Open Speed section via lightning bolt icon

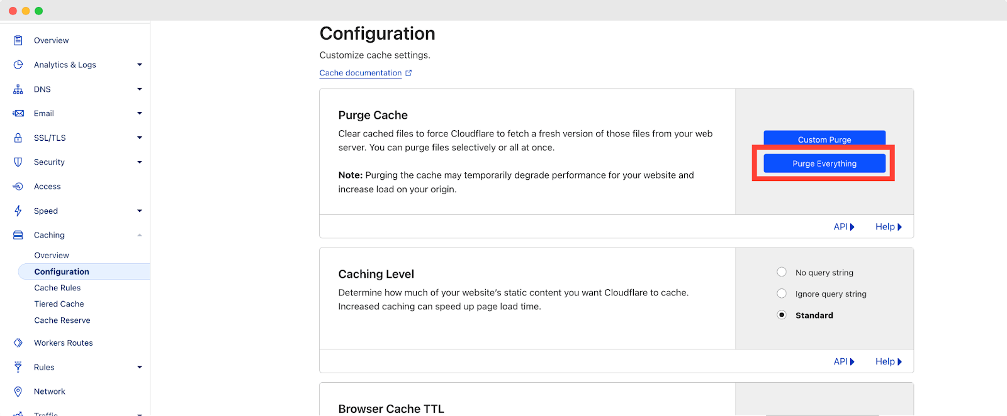pyautogui.click(x=19, y=211)
